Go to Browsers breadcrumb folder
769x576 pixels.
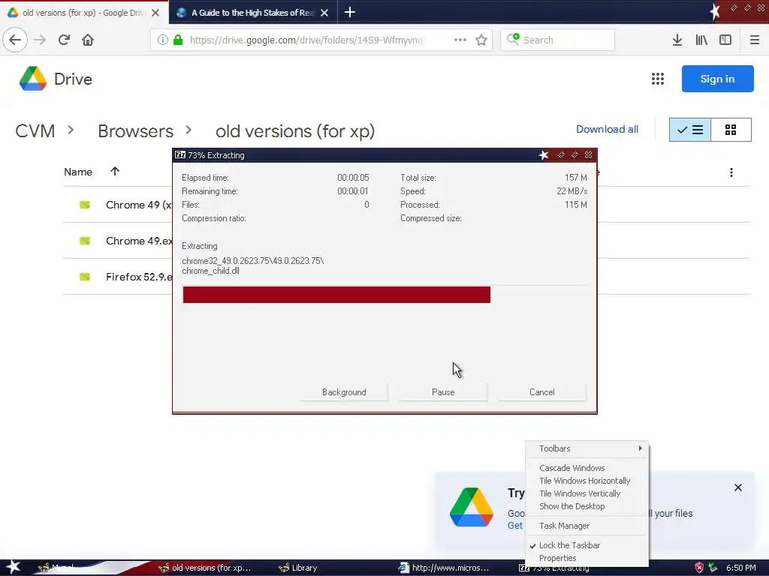(135, 131)
